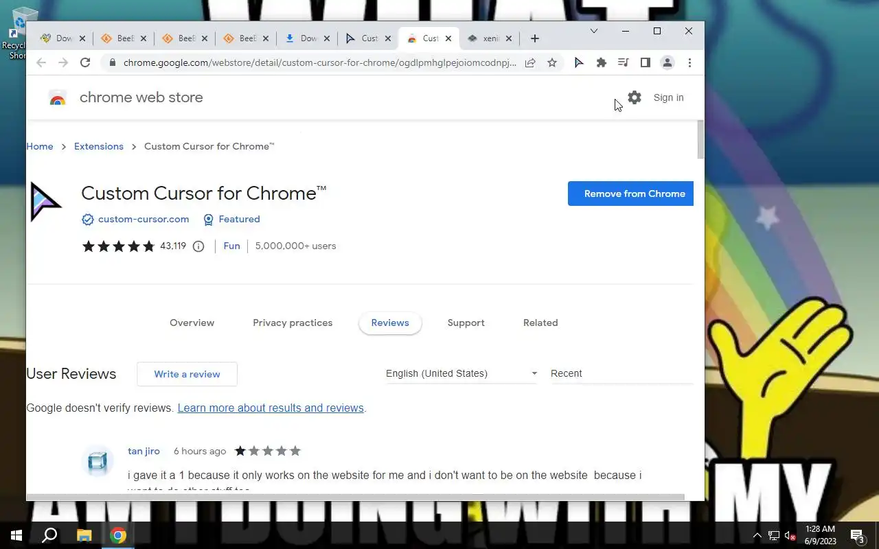Go back with the browser back arrow
This screenshot has height=549, width=879.
[41, 62]
